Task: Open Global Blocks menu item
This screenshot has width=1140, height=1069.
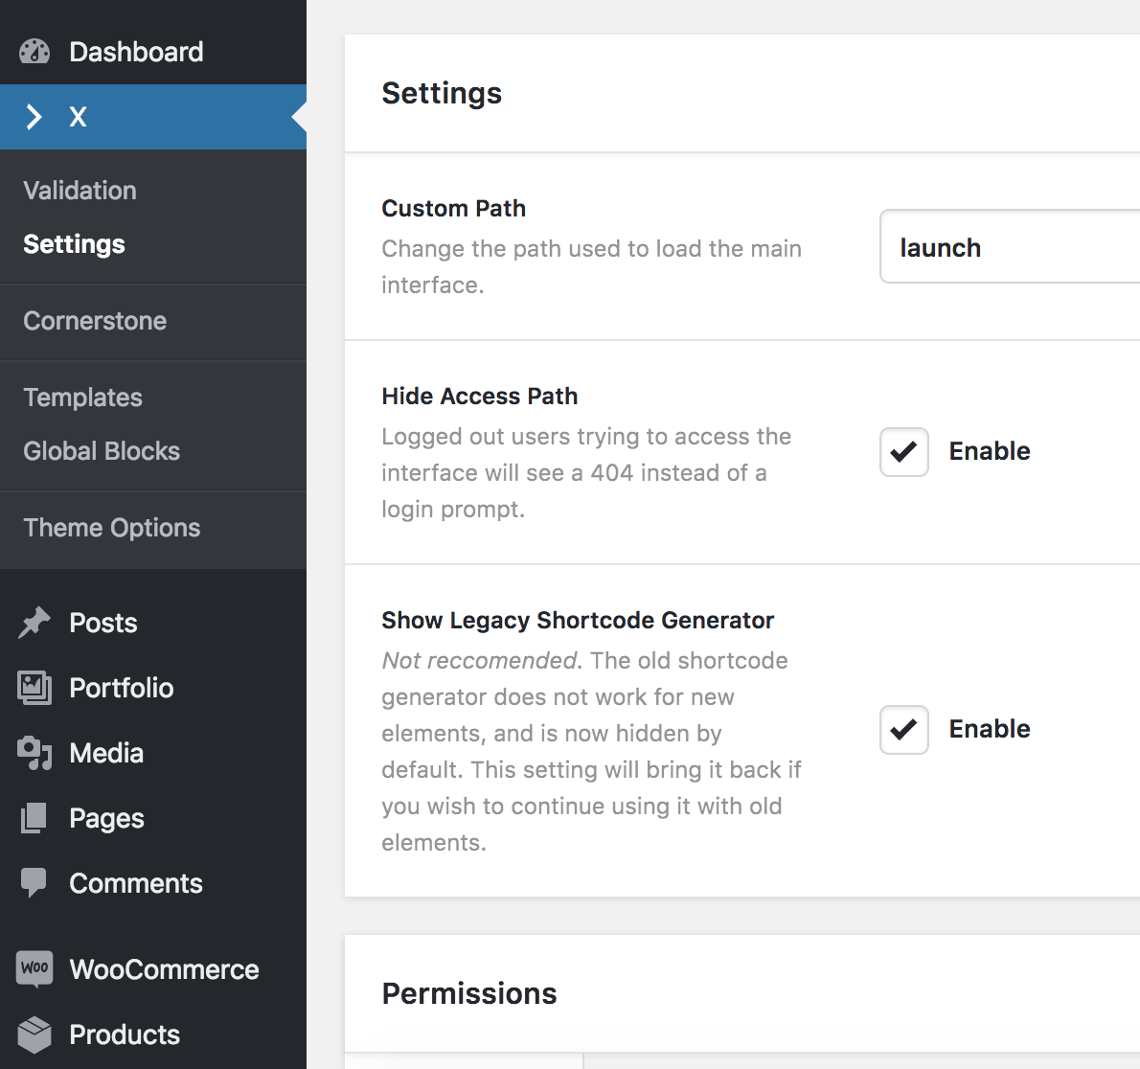Action: pos(102,451)
